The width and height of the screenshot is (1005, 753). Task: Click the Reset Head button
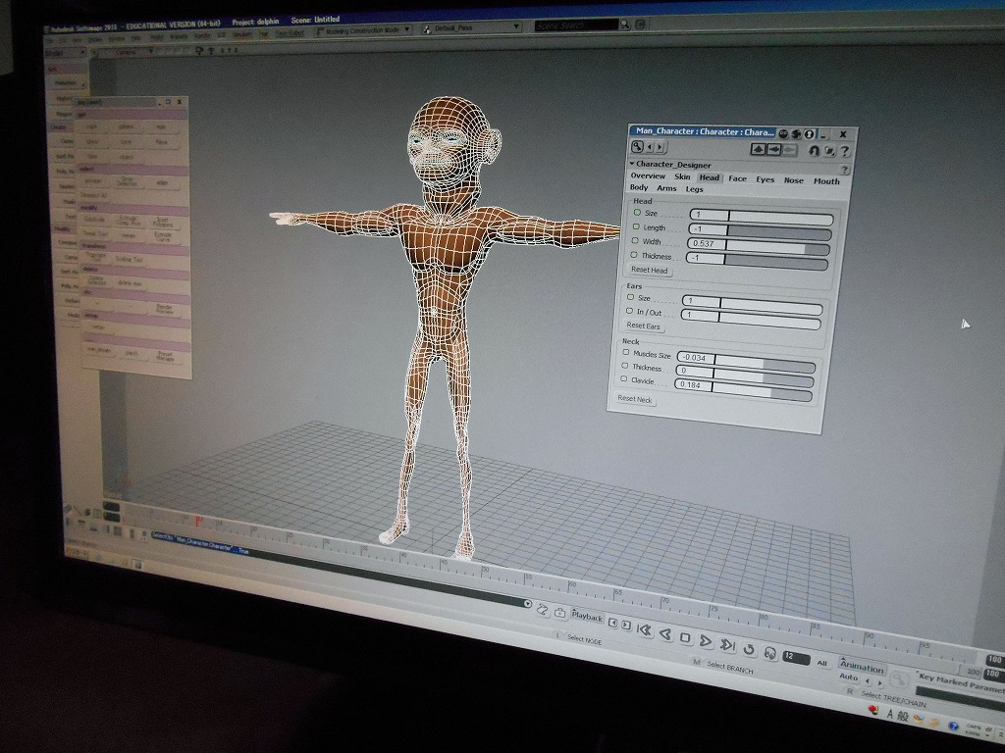pyautogui.click(x=649, y=270)
